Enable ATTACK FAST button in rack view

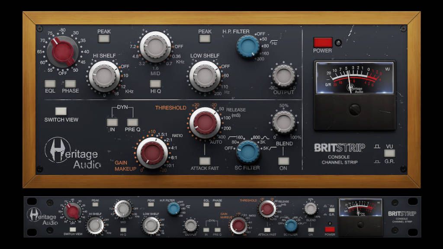point(267,230)
